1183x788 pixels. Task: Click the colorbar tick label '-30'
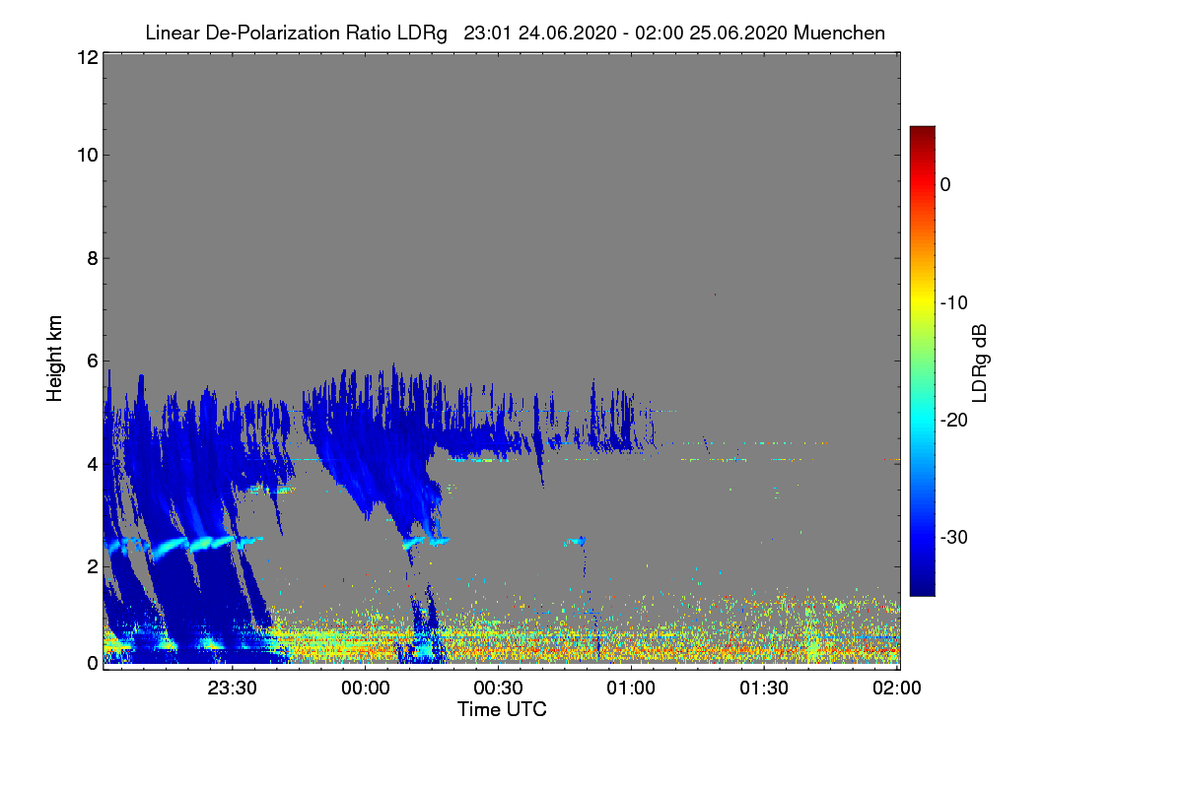click(x=954, y=538)
